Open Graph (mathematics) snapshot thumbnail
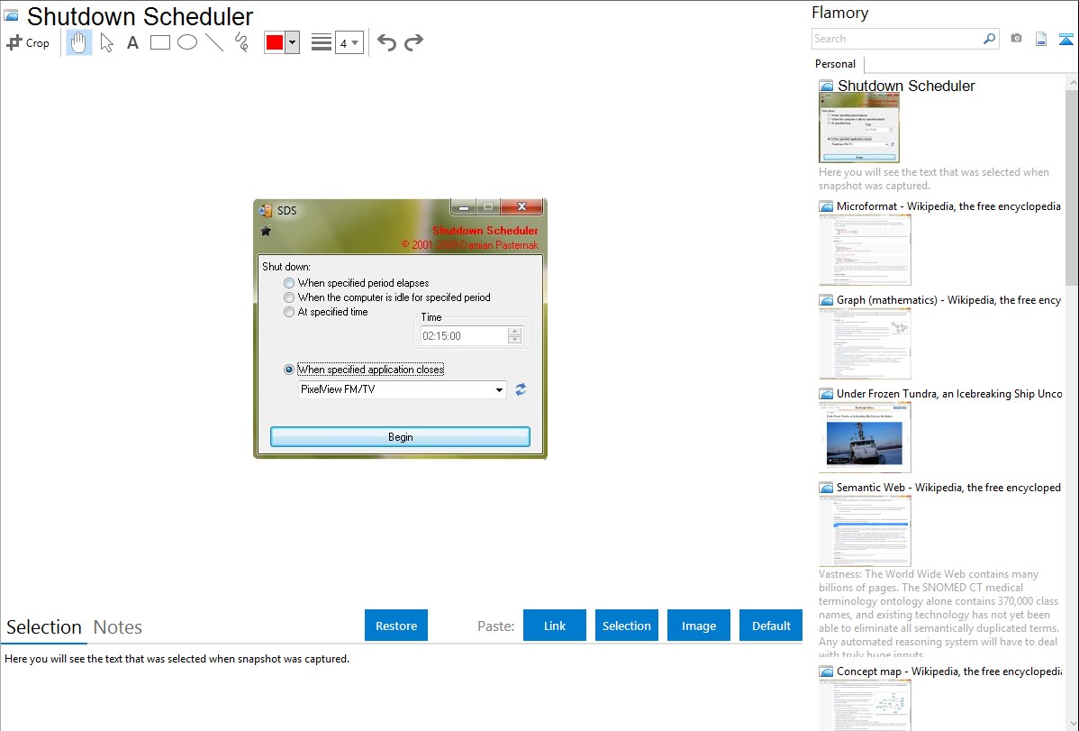This screenshot has width=1079, height=731. click(865, 343)
